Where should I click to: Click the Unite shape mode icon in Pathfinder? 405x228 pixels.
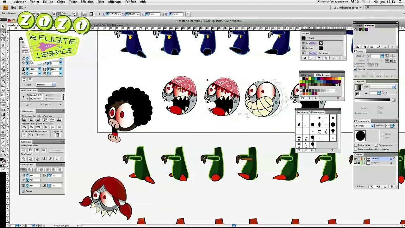pyautogui.click(x=23, y=150)
